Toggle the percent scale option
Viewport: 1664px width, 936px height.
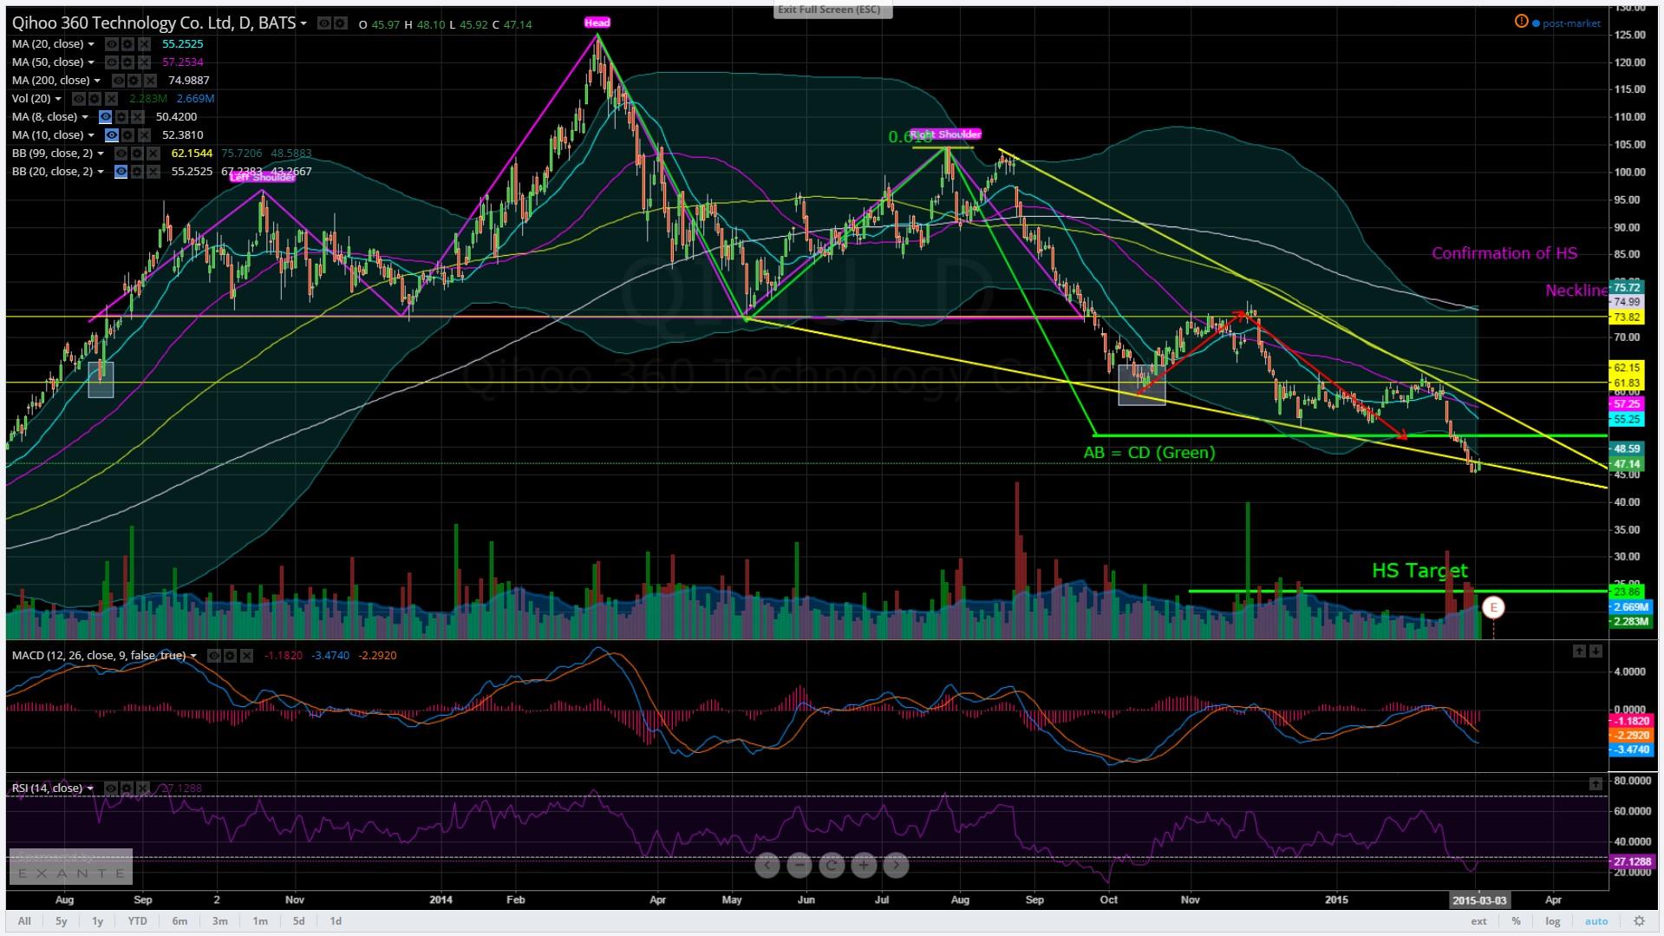click(1516, 921)
